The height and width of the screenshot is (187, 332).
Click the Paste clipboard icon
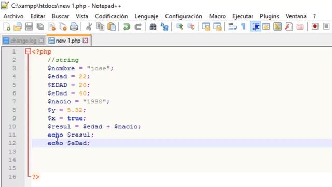[x=112, y=26]
